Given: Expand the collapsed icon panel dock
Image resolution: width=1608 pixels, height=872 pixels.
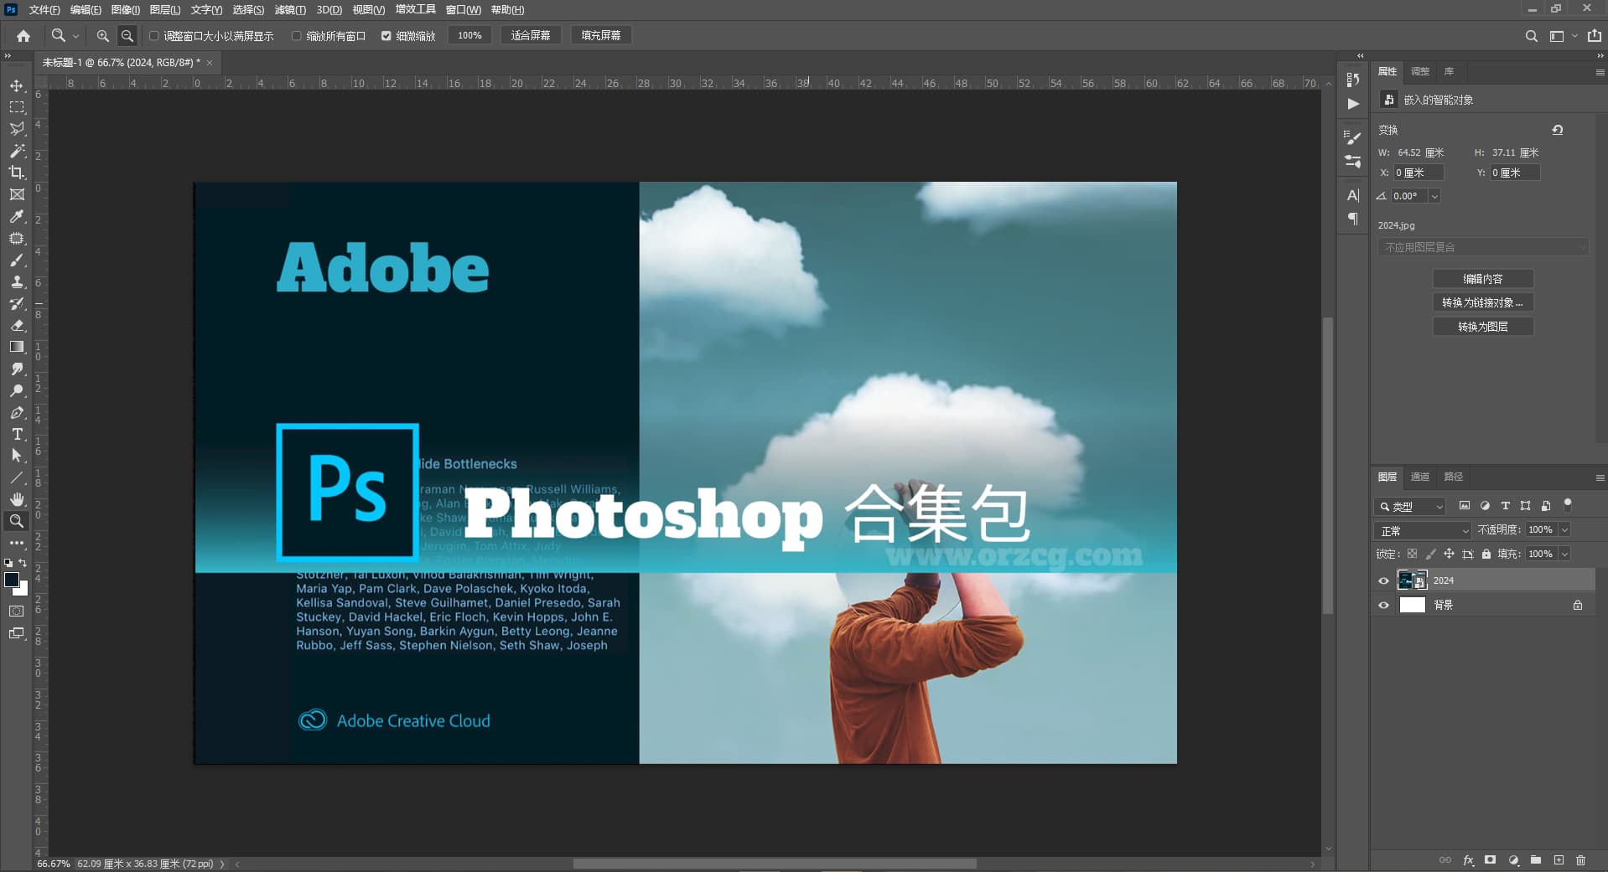Looking at the screenshot, I should click(1360, 55).
